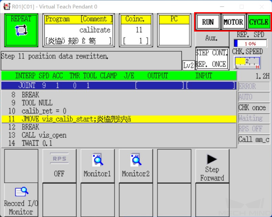
Task: Click the ERROR status indicator
Action: [x=254, y=86]
